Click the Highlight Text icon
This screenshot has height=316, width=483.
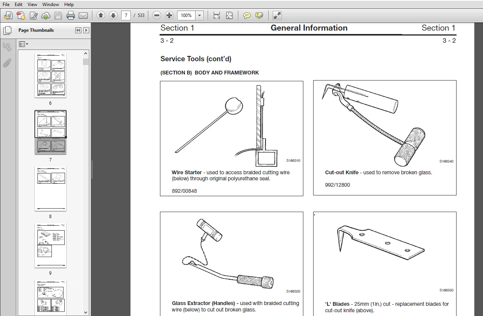[x=259, y=15]
